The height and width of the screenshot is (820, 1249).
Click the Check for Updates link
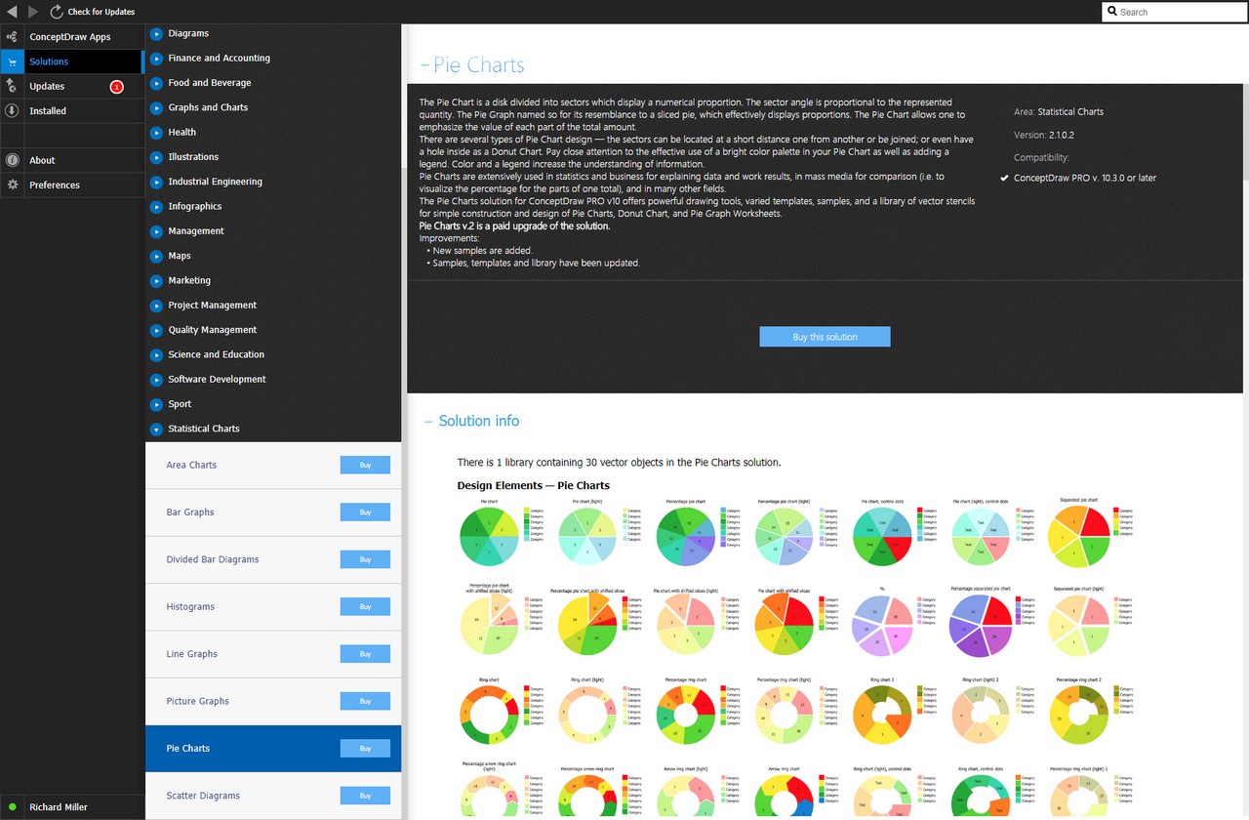101,12
